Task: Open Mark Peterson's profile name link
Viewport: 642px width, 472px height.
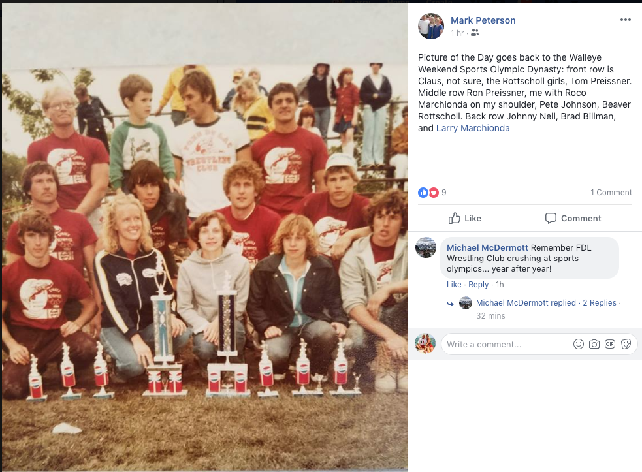Action: (483, 20)
